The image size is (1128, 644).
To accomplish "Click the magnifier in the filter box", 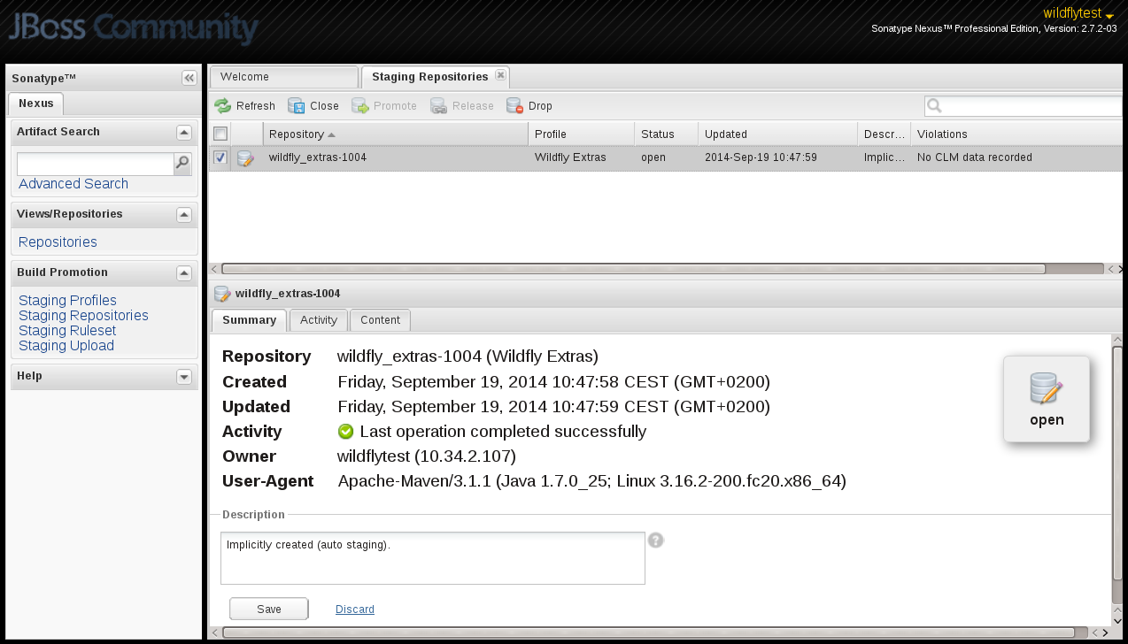I will (934, 106).
